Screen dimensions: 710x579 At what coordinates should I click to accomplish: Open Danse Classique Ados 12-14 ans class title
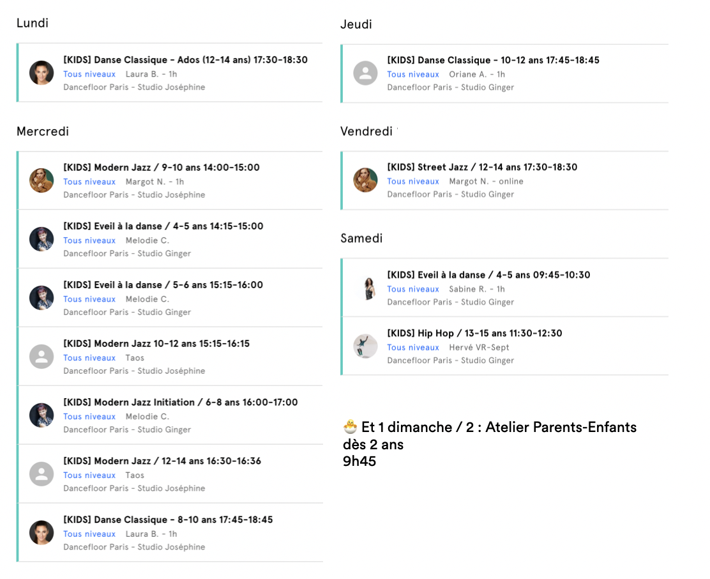pyautogui.click(x=185, y=60)
